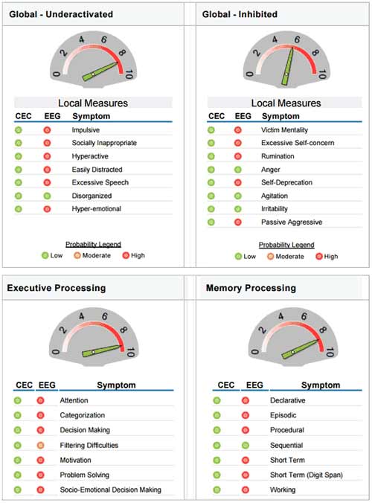Click the red EEG dot for Passive Aggressive
This screenshot has width=372, height=503.
pyautogui.click(x=237, y=222)
